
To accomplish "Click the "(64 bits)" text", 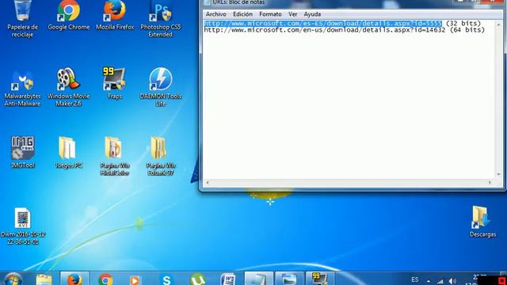I will click(467, 30).
